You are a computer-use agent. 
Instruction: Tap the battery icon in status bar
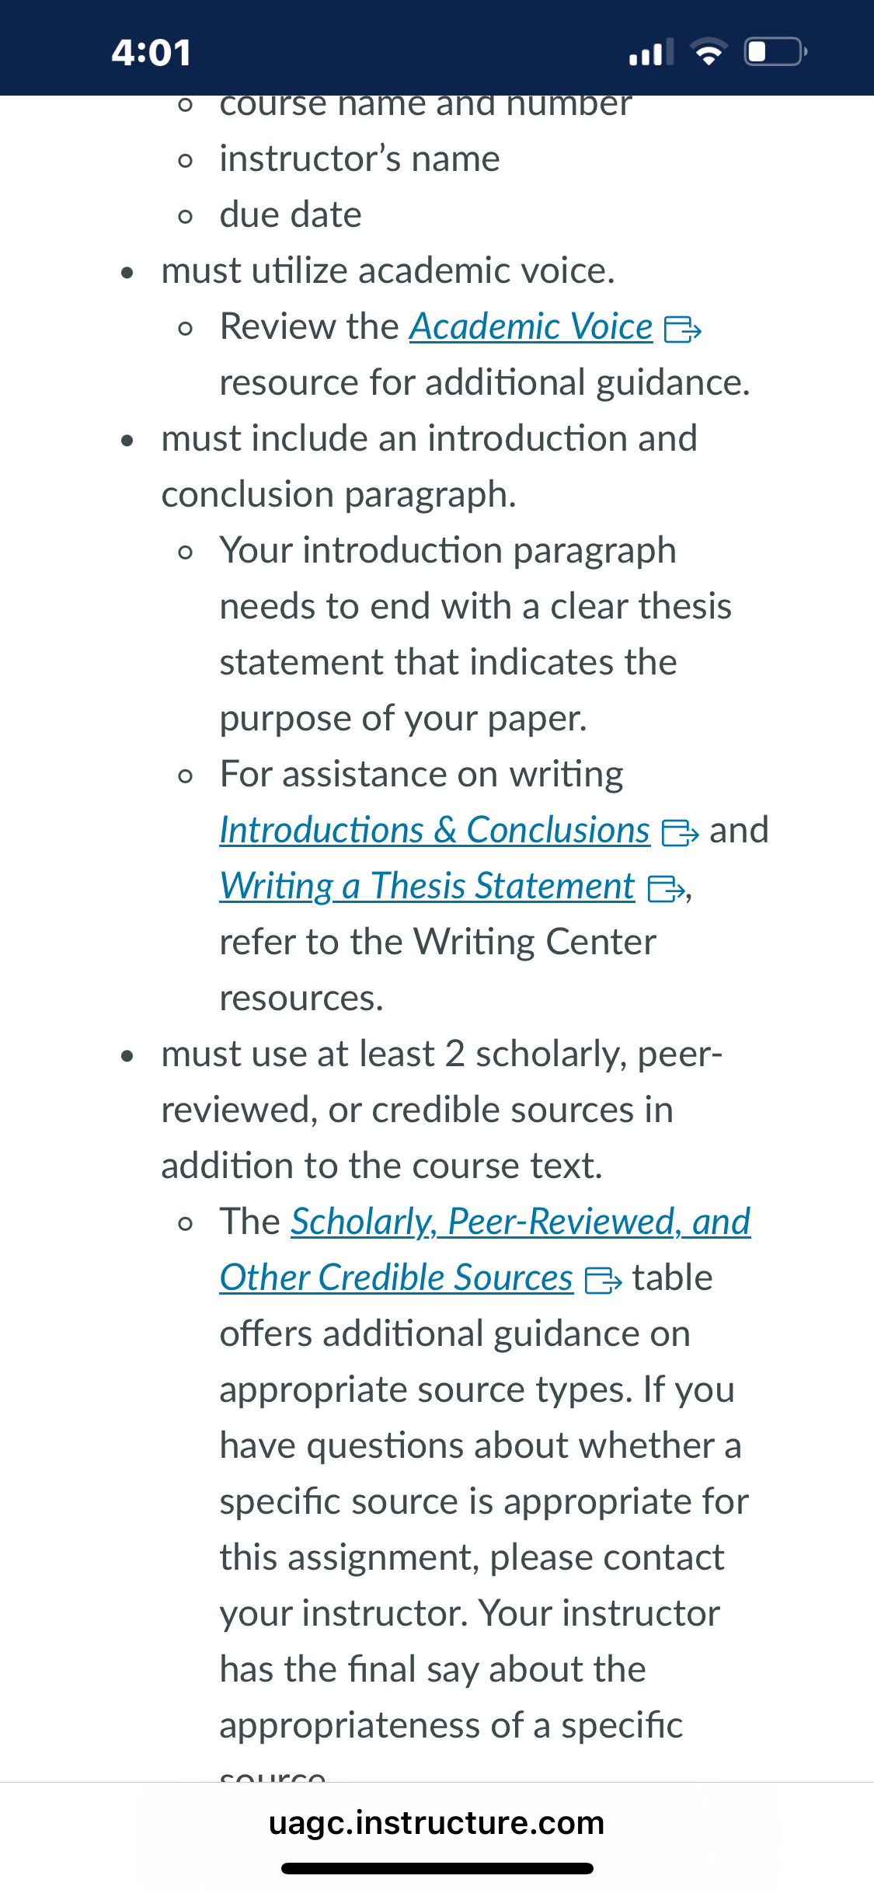click(776, 52)
